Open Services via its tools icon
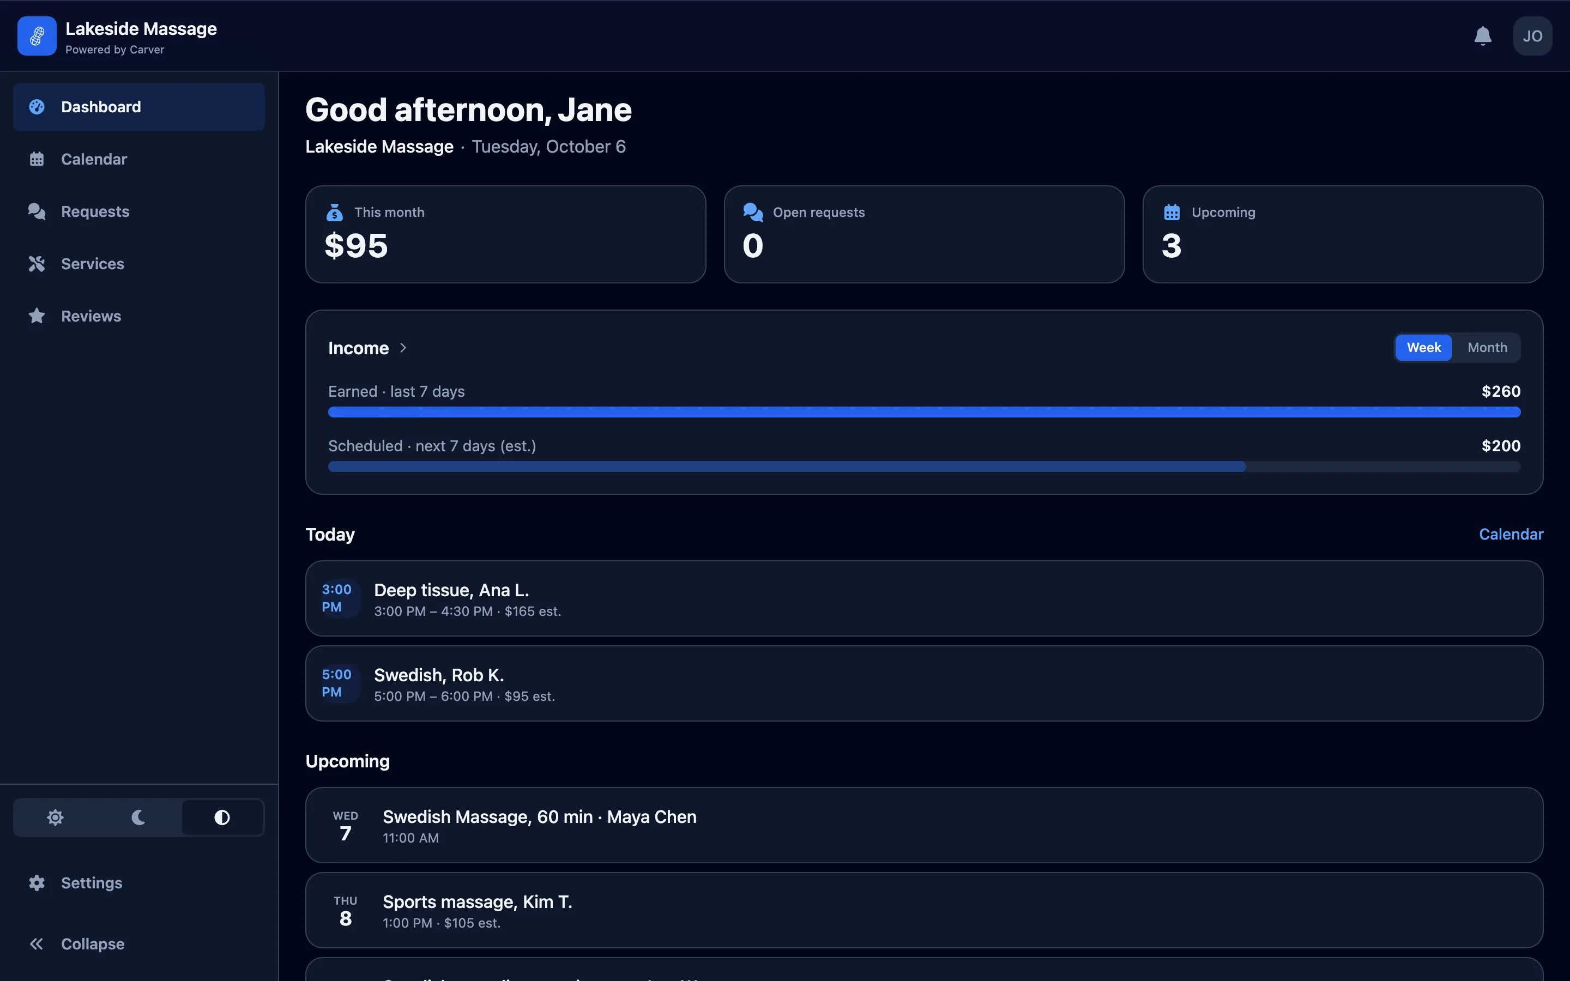This screenshot has height=981, width=1570. [37, 263]
